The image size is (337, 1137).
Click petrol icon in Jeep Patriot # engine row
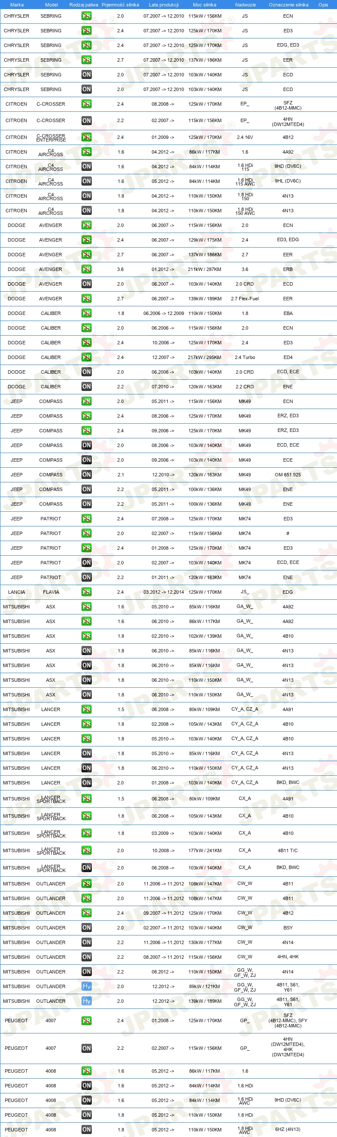[x=87, y=534]
